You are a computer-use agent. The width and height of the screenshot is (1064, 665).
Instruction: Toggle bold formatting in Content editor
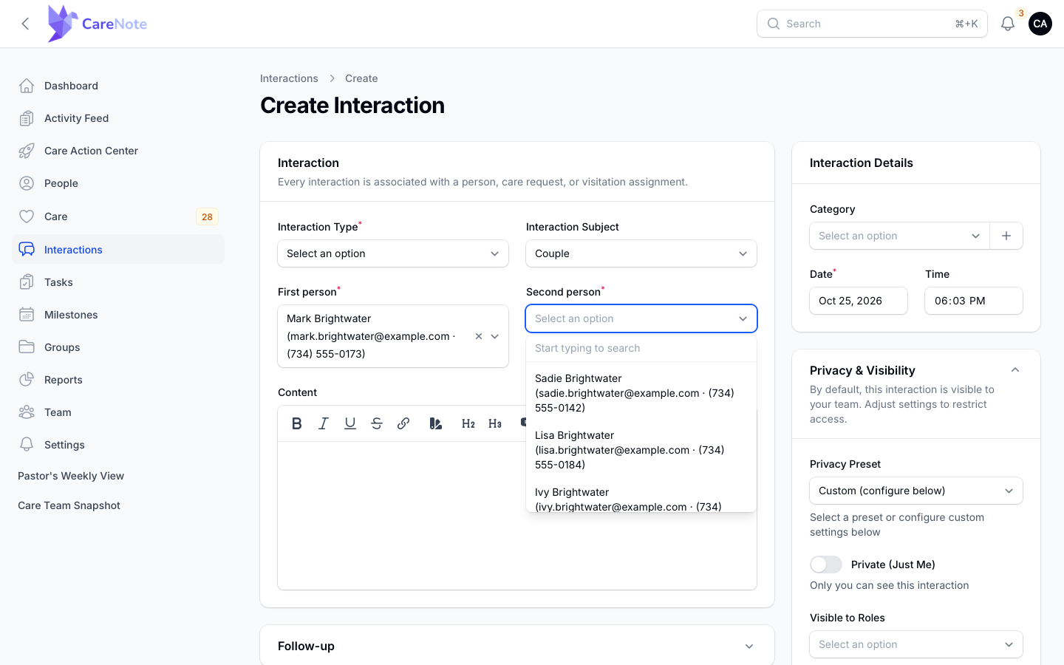pyautogui.click(x=297, y=423)
